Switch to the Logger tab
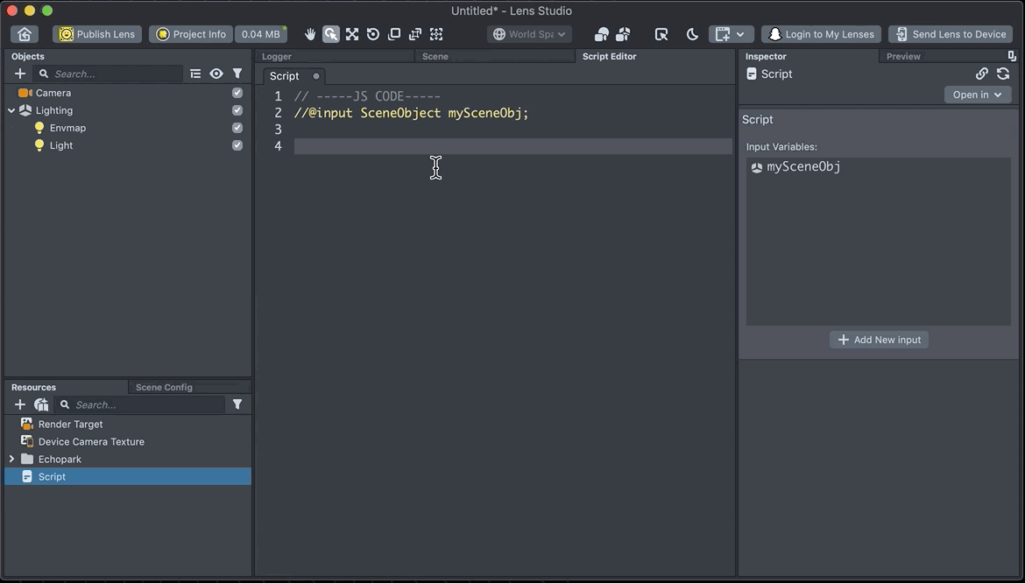This screenshot has height=583, width=1025. [277, 56]
